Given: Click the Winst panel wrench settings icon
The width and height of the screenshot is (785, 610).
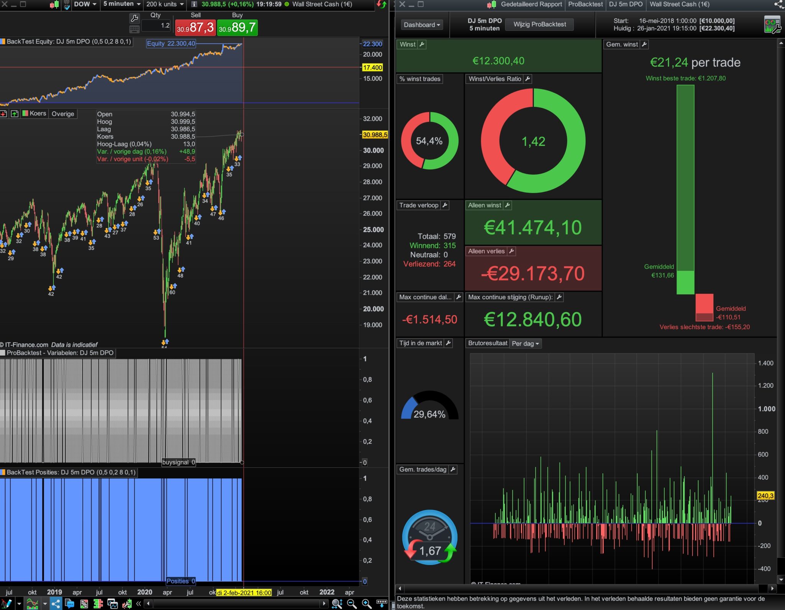Looking at the screenshot, I should pos(422,44).
